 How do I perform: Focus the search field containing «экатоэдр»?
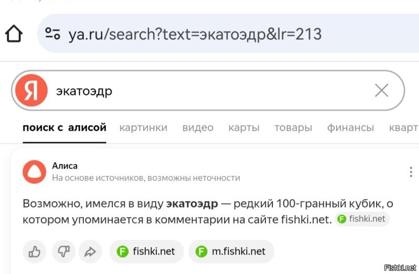(210, 91)
